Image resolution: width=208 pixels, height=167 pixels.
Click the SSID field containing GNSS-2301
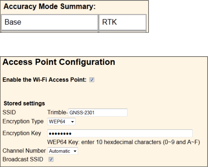tap(97, 113)
